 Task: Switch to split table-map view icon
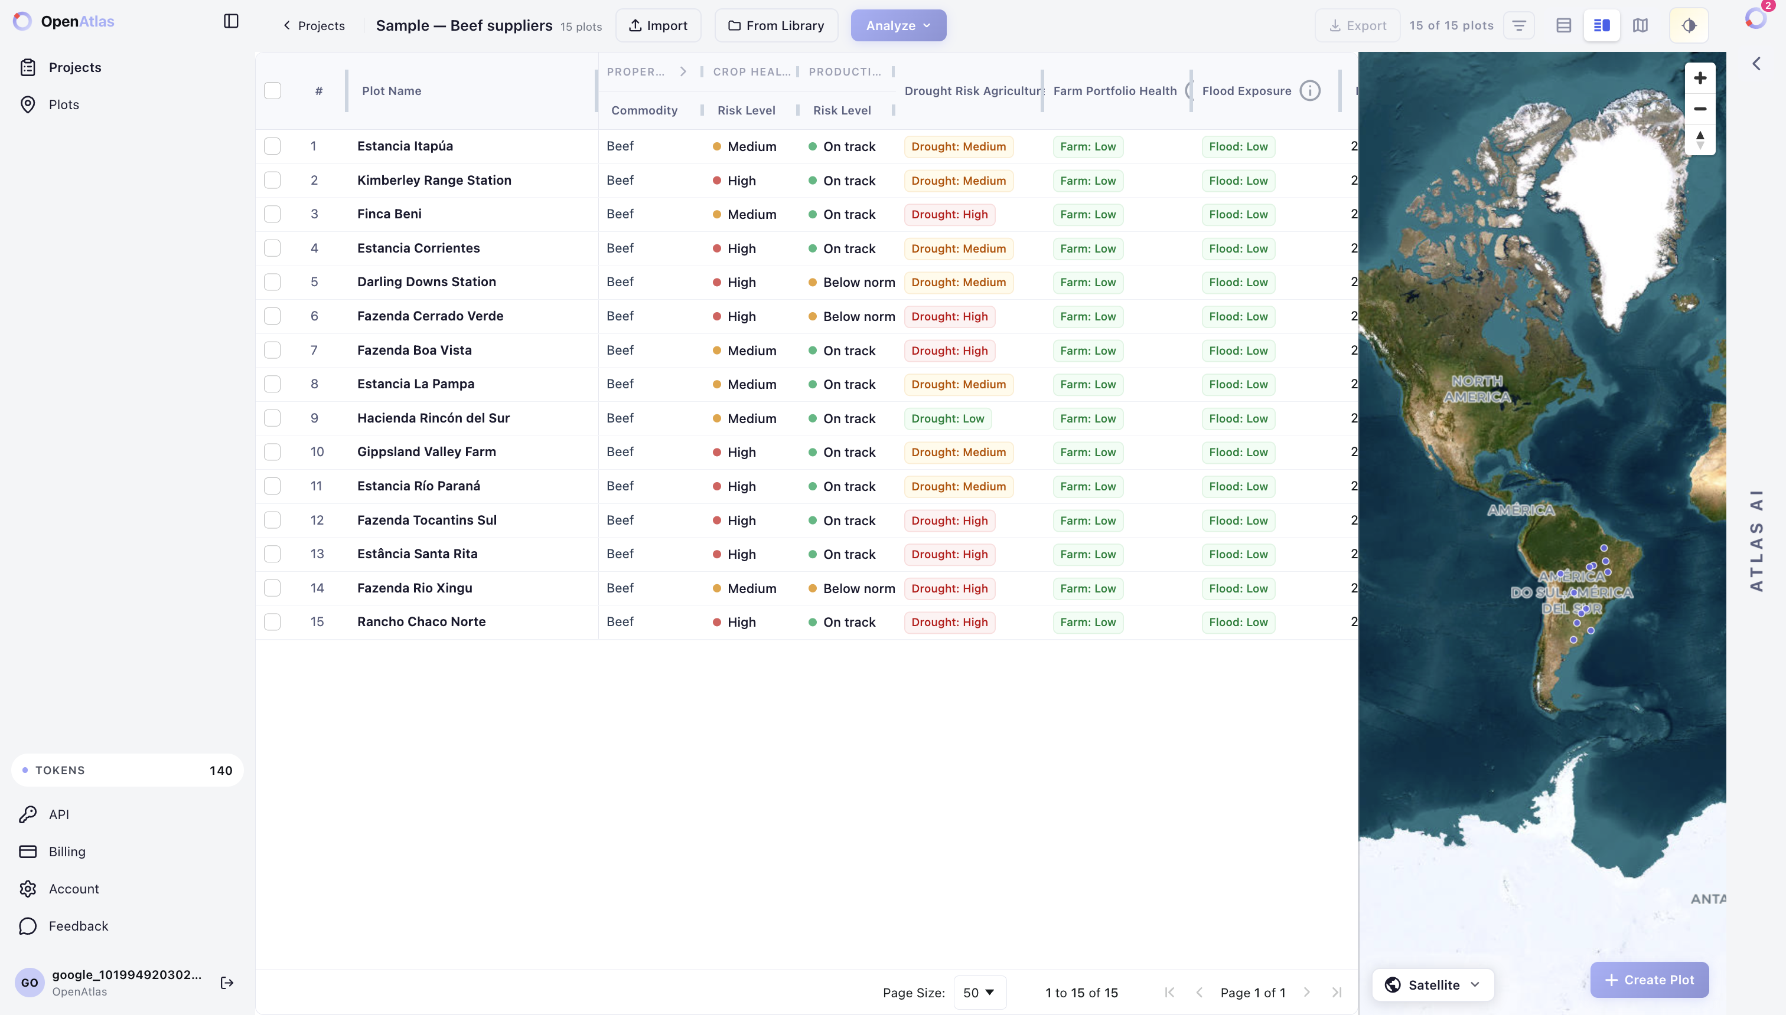click(x=1602, y=26)
